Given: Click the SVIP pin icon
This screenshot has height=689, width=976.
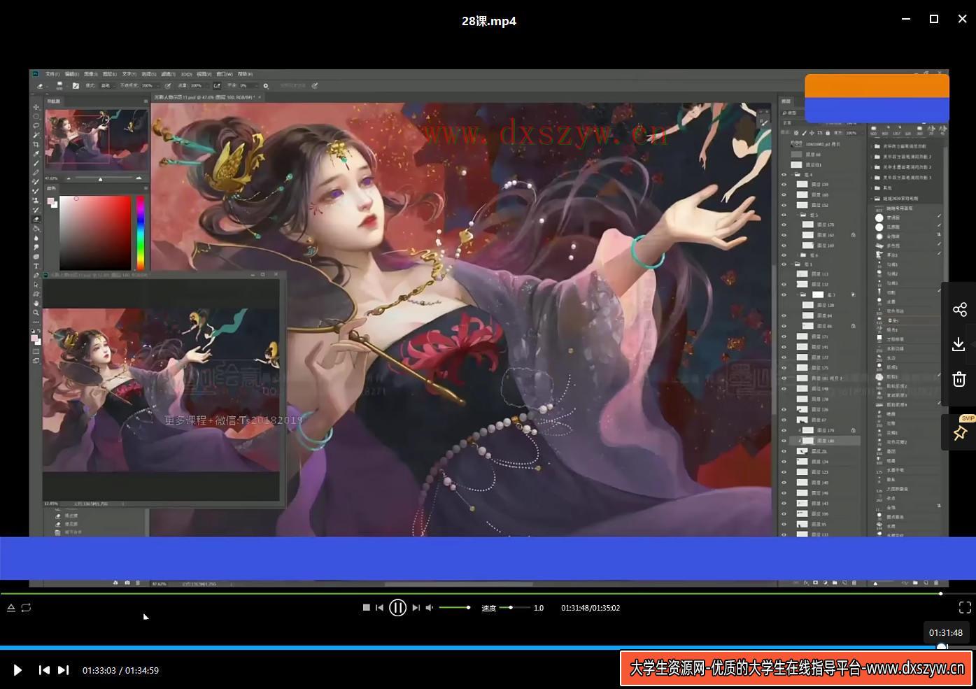Looking at the screenshot, I should (960, 434).
